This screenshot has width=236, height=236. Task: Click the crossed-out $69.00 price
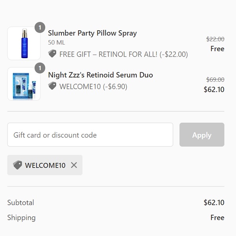click(x=215, y=79)
